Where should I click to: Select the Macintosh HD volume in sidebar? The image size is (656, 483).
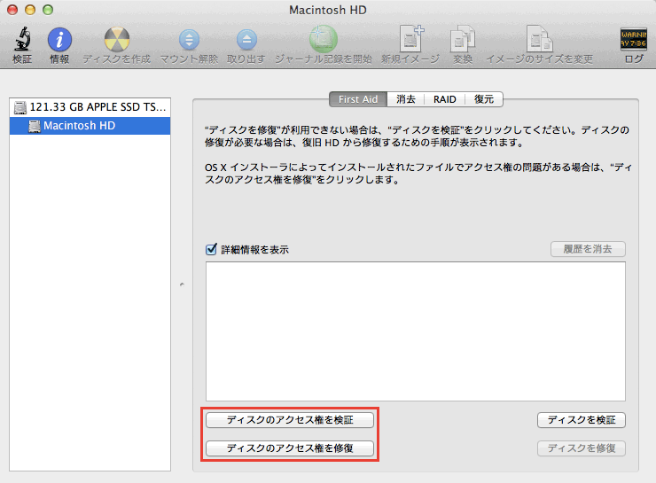pyautogui.click(x=90, y=126)
